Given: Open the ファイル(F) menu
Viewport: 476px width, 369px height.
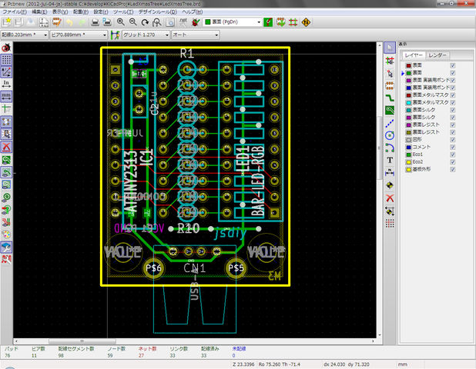Looking at the screenshot, I should tap(15, 12).
